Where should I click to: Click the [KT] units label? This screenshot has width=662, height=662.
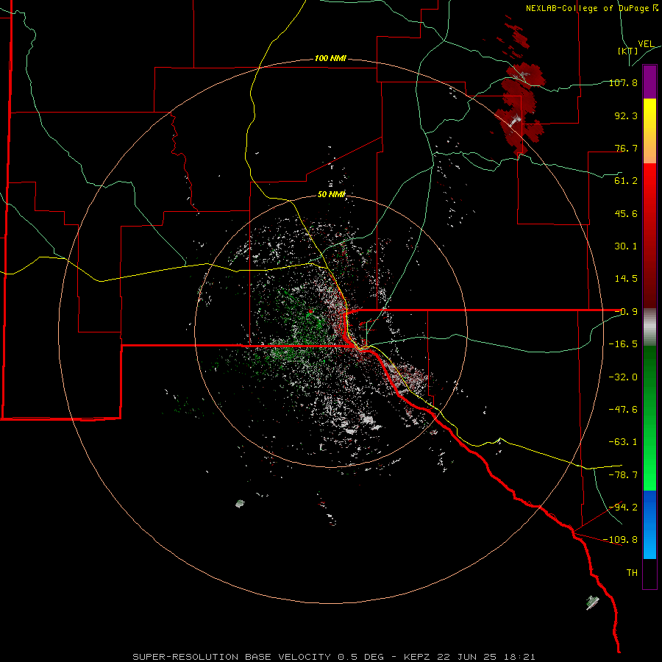click(628, 51)
